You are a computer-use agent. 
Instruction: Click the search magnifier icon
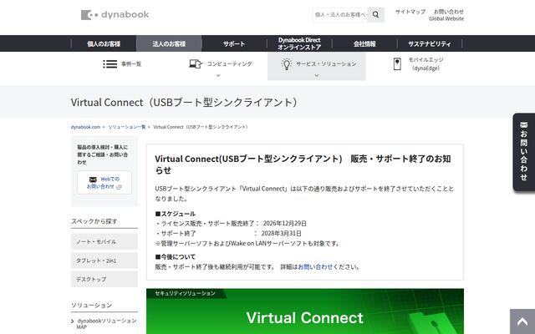(375, 15)
